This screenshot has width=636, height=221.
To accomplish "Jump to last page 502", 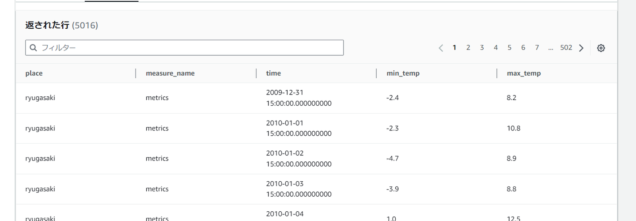I will 566,48.
